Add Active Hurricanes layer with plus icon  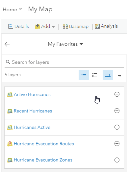[117, 94]
